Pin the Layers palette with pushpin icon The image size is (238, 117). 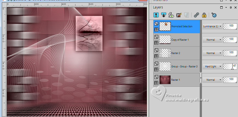[x=231, y=7]
